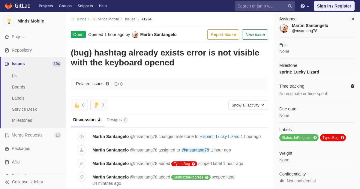Open Milestones in the Issues submenu
360x189 pixels.
tap(22, 120)
